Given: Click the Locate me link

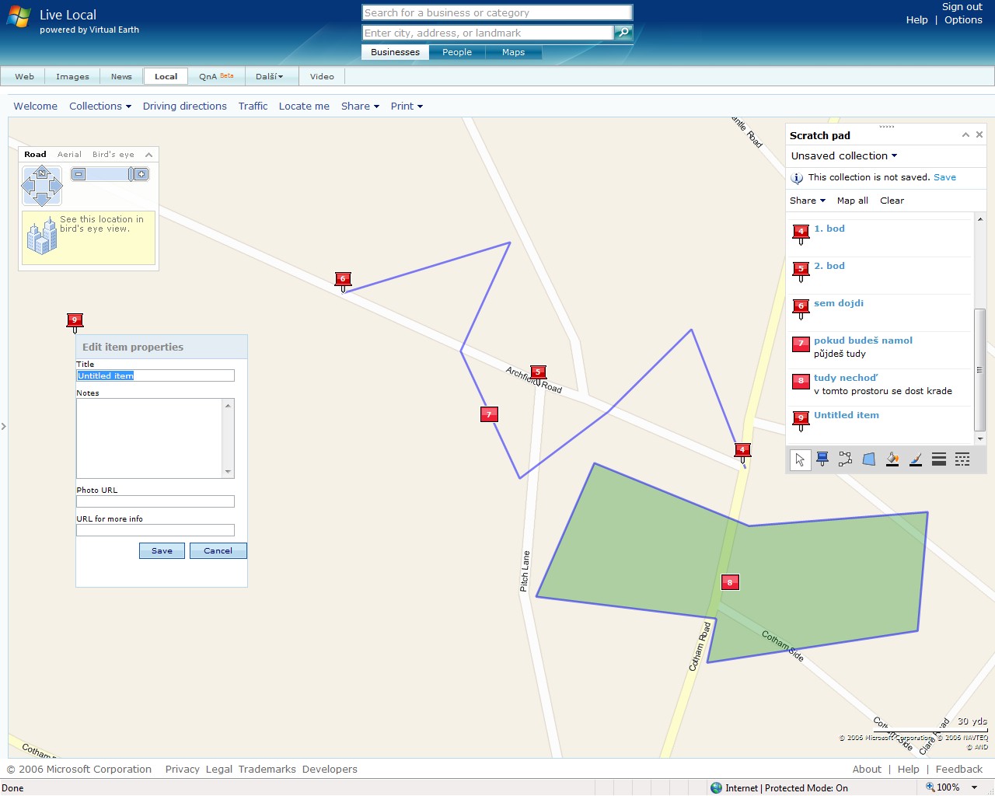Looking at the screenshot, I should coord(304,106).
